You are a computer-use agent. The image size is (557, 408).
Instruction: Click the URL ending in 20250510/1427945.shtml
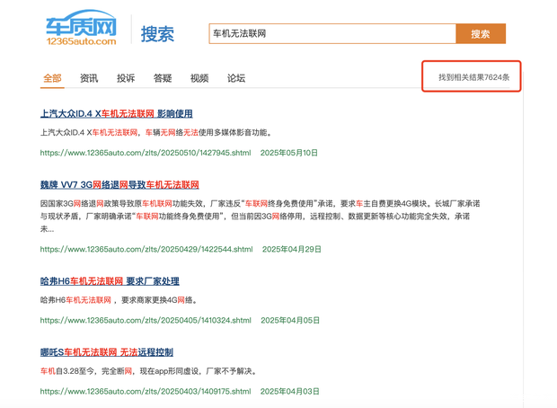[146, 153]
